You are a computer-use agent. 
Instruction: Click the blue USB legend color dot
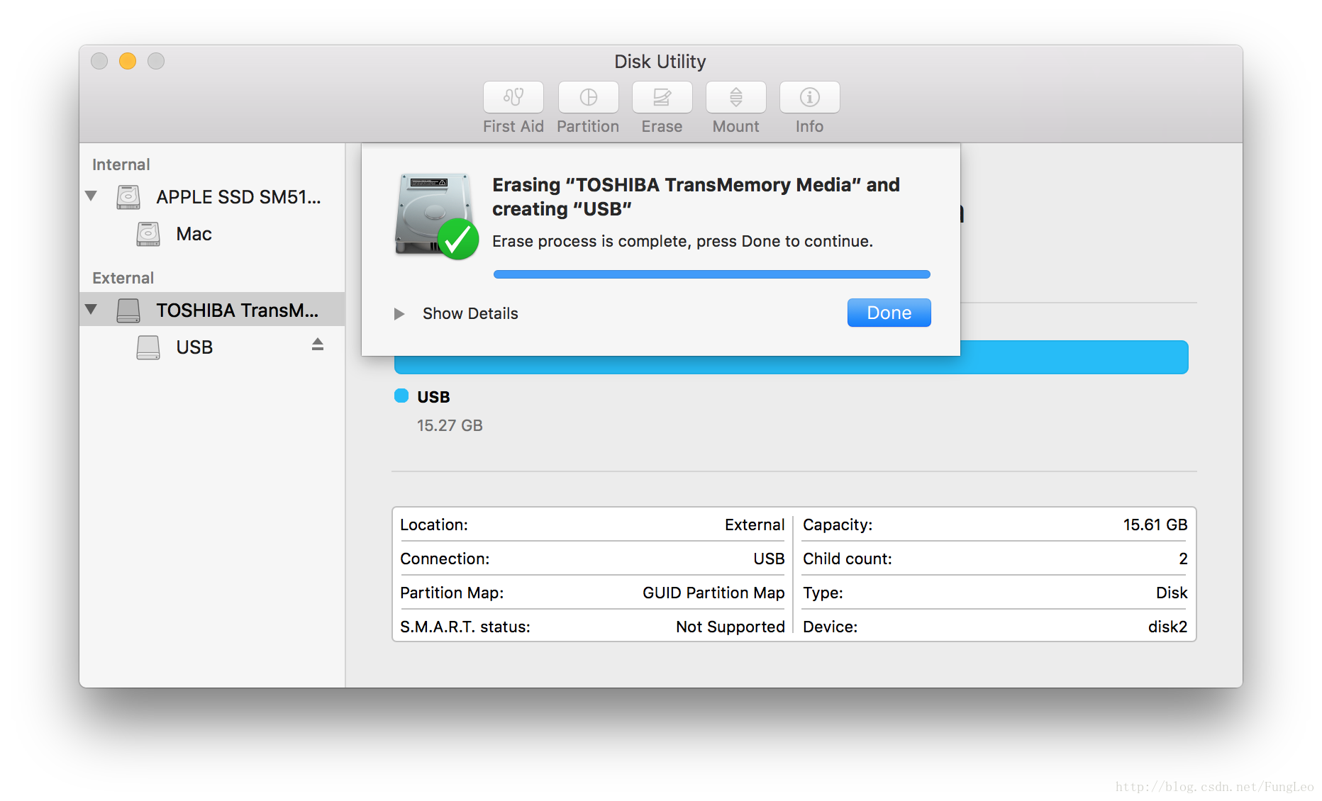(401, 396)
